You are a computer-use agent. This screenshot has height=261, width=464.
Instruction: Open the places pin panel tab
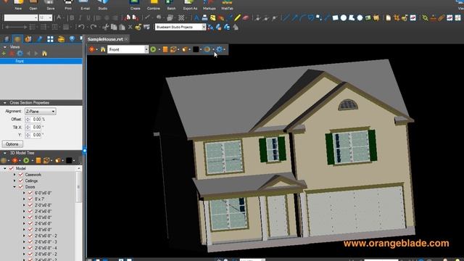point(72,39)
